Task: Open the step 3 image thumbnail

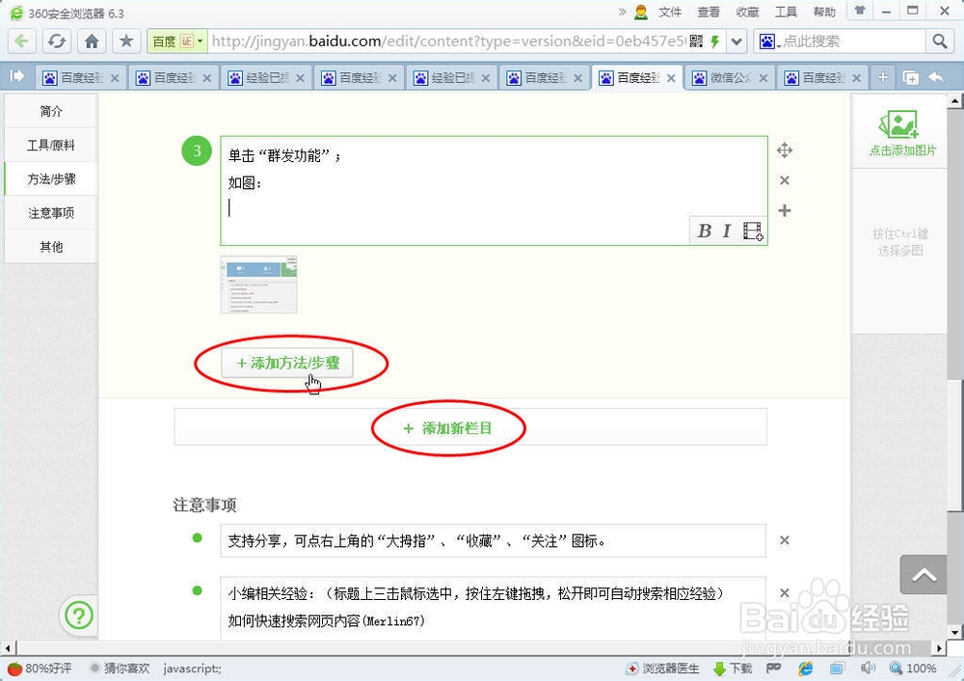Action: click(258, 285)
